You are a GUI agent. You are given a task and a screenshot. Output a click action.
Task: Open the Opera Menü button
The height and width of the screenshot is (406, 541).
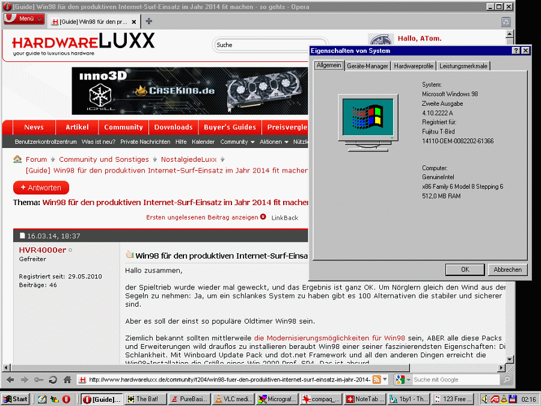24,19
